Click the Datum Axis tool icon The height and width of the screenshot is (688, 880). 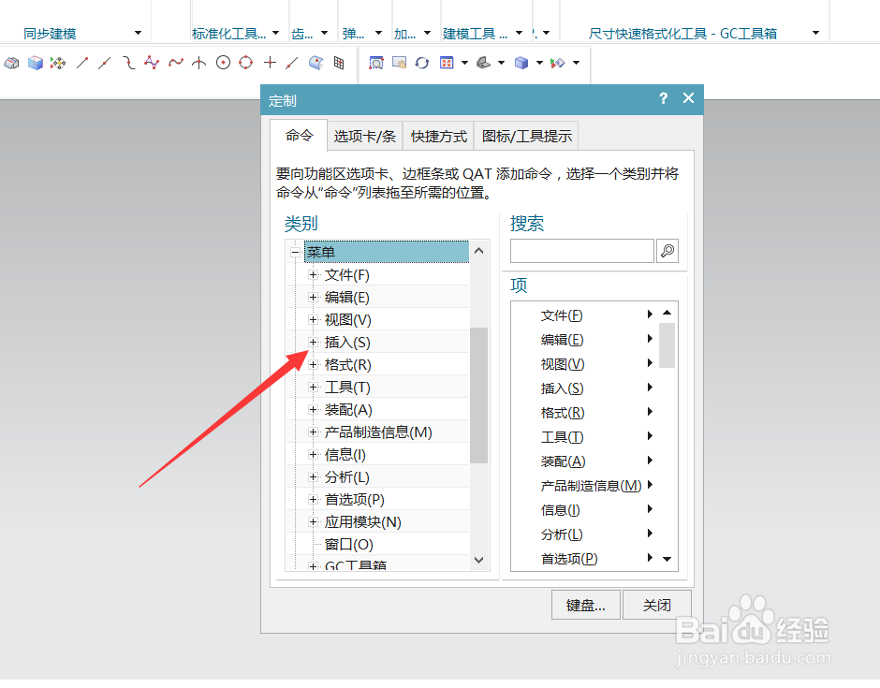click(x=198, y=64)
